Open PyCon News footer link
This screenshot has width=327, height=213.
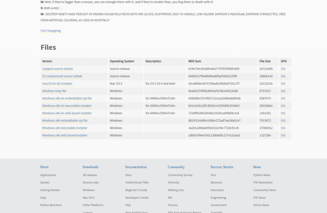(261, 205)
